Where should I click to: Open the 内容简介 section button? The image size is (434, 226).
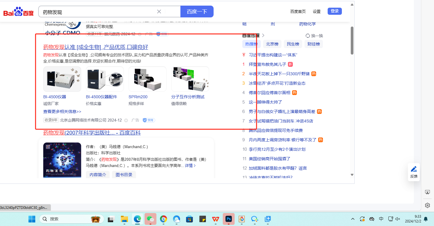(x=98, y=175)
